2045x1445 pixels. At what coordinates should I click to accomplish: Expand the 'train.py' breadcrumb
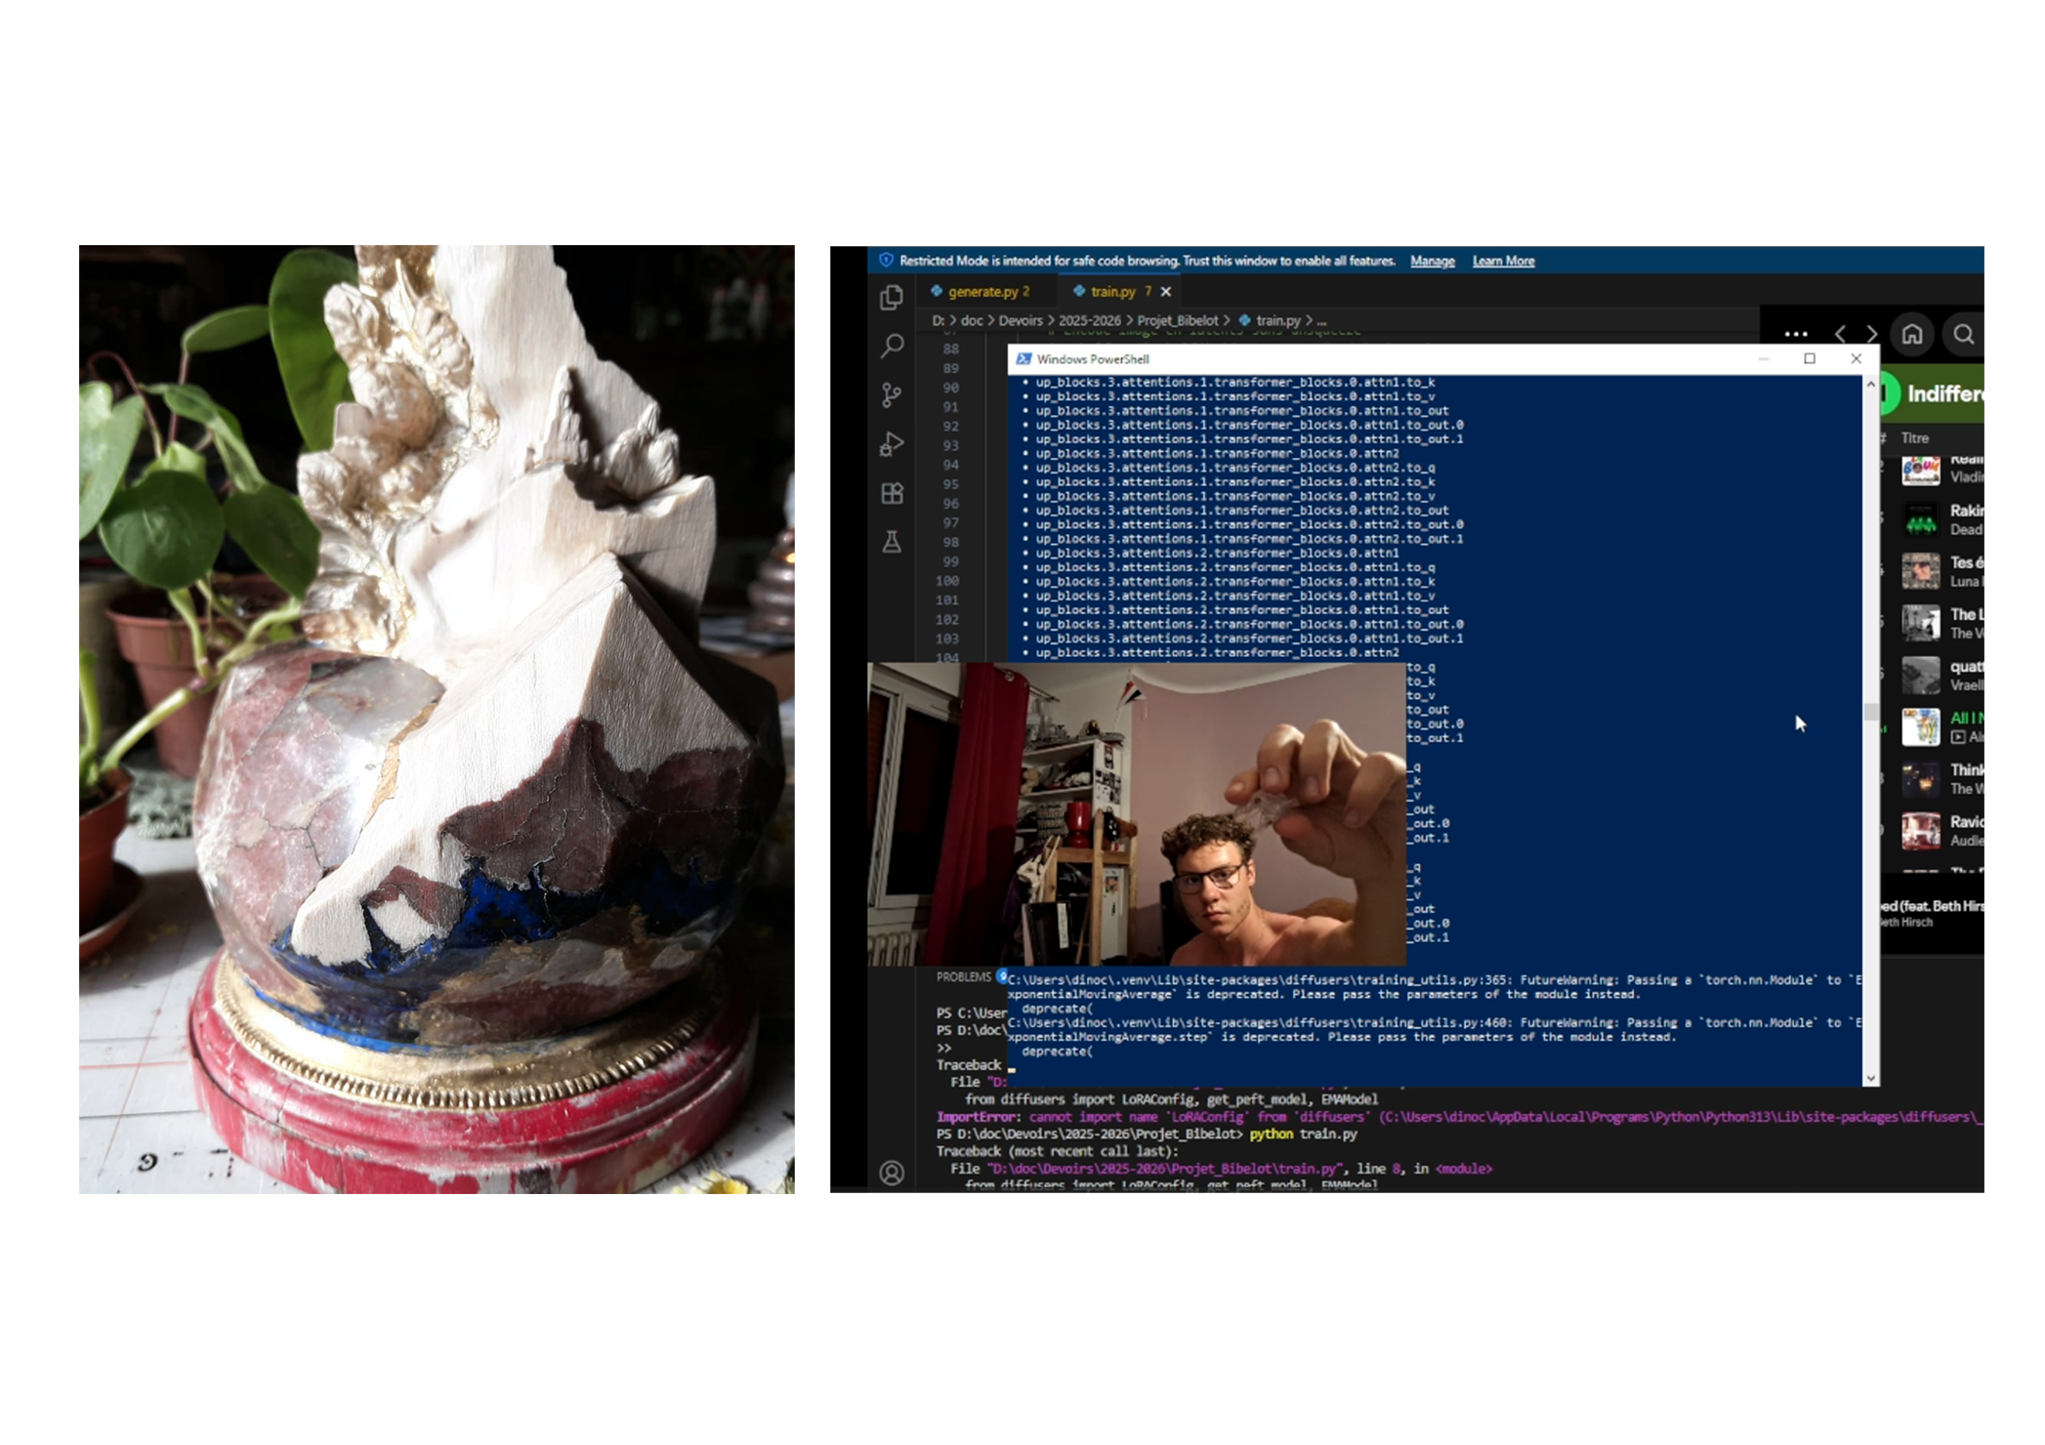(x=1277, y=321)
